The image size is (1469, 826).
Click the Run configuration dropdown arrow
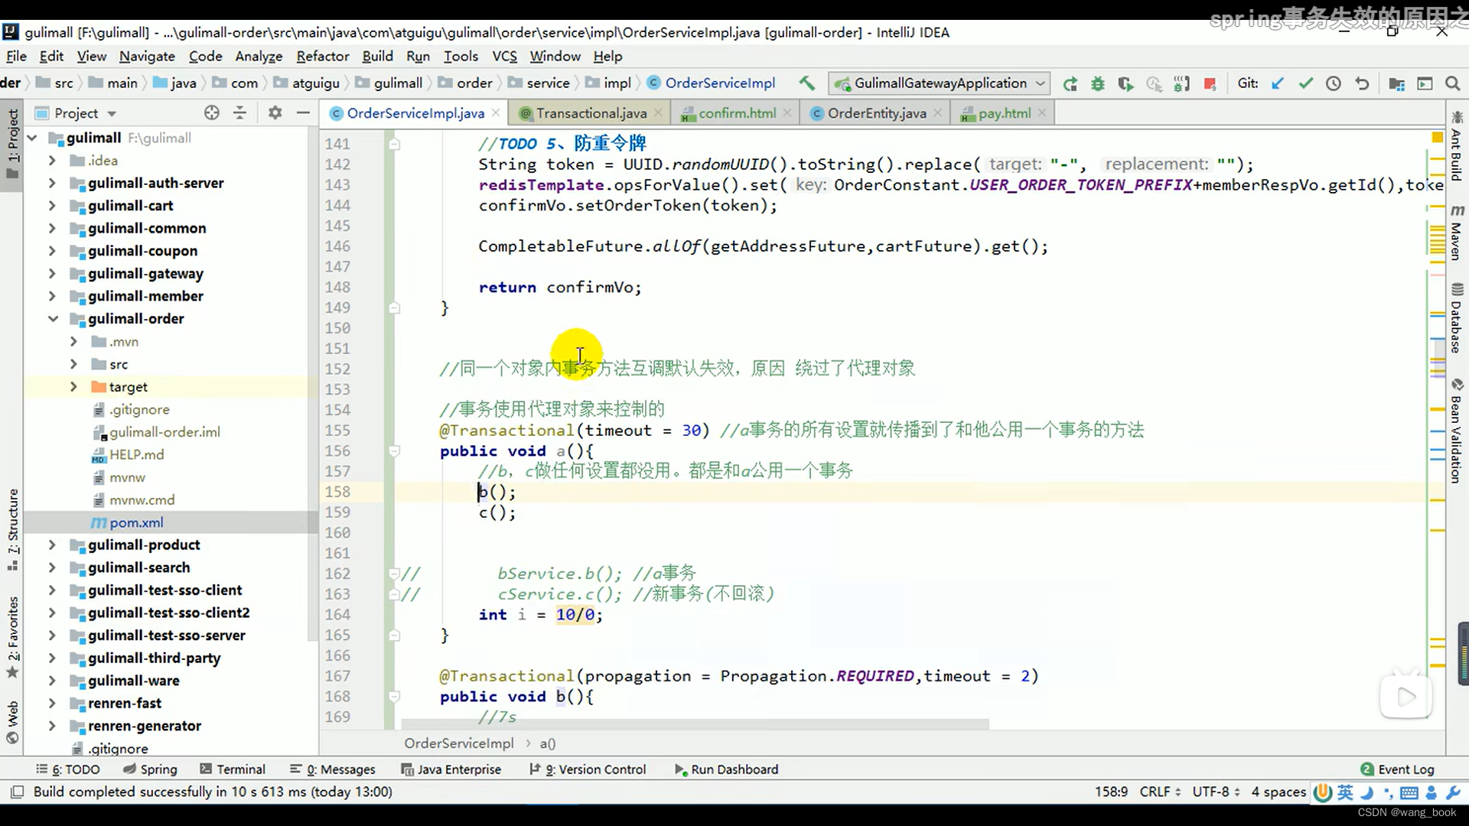(x=1041, y=83)
